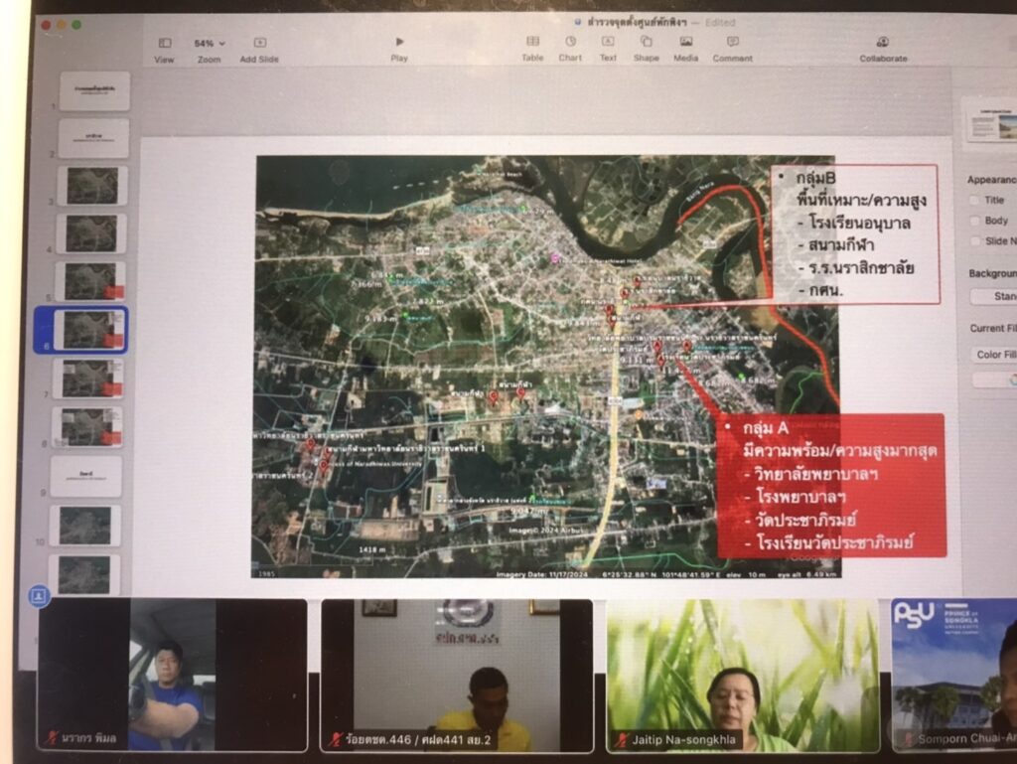Select slide 9 text thumbnail
Image resolution: width=1017 pixels, height=764 pixels.
click(85, 476)
